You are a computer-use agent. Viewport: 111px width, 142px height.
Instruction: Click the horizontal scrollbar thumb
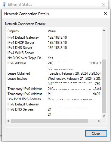[49, 121]
